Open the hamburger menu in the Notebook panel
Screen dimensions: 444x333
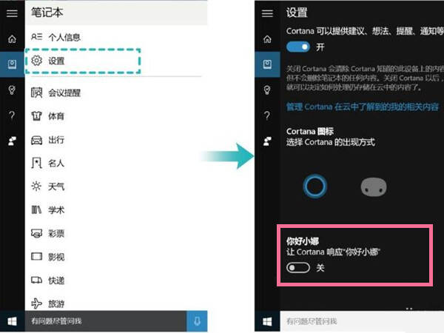click(12, 13)
